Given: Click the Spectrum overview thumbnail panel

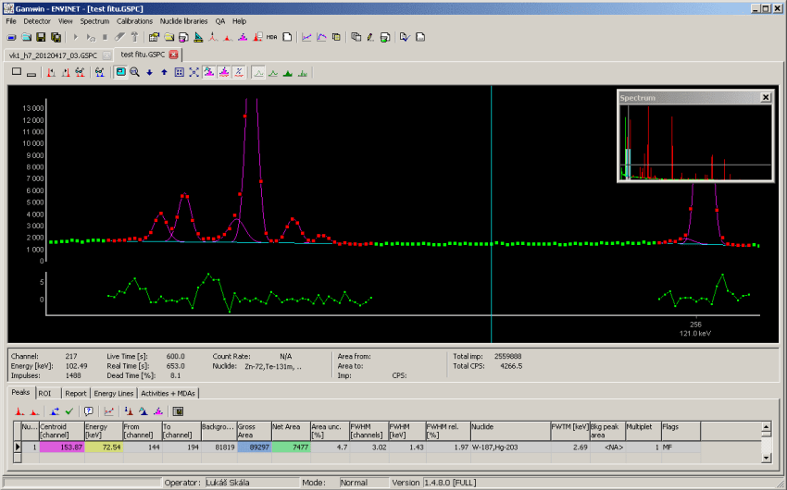Looking at the screenshot, I should tap(694, 141).
